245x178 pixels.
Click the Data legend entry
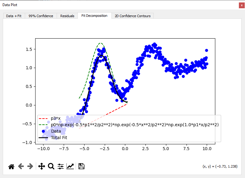(x=56, y=131)
